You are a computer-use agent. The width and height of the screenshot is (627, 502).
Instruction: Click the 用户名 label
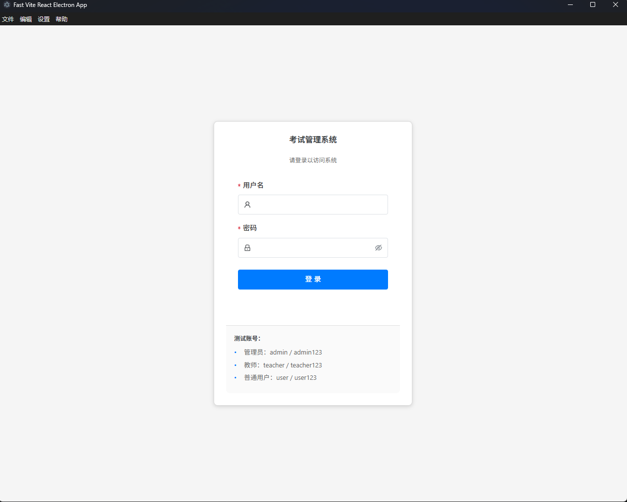point(253,185)
